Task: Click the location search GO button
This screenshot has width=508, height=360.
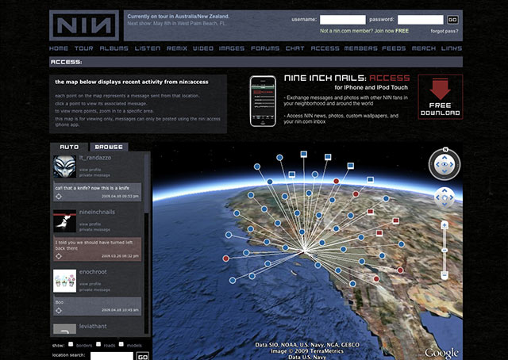Action: (x=143, y=356)
